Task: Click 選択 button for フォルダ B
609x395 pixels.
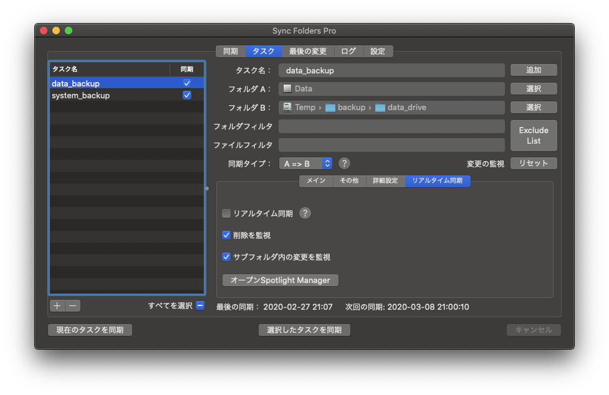Action: (x=534, y=108)
